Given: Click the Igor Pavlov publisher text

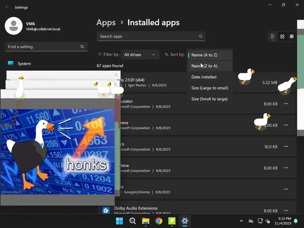Looking at the screenshot, I should 137,85.
